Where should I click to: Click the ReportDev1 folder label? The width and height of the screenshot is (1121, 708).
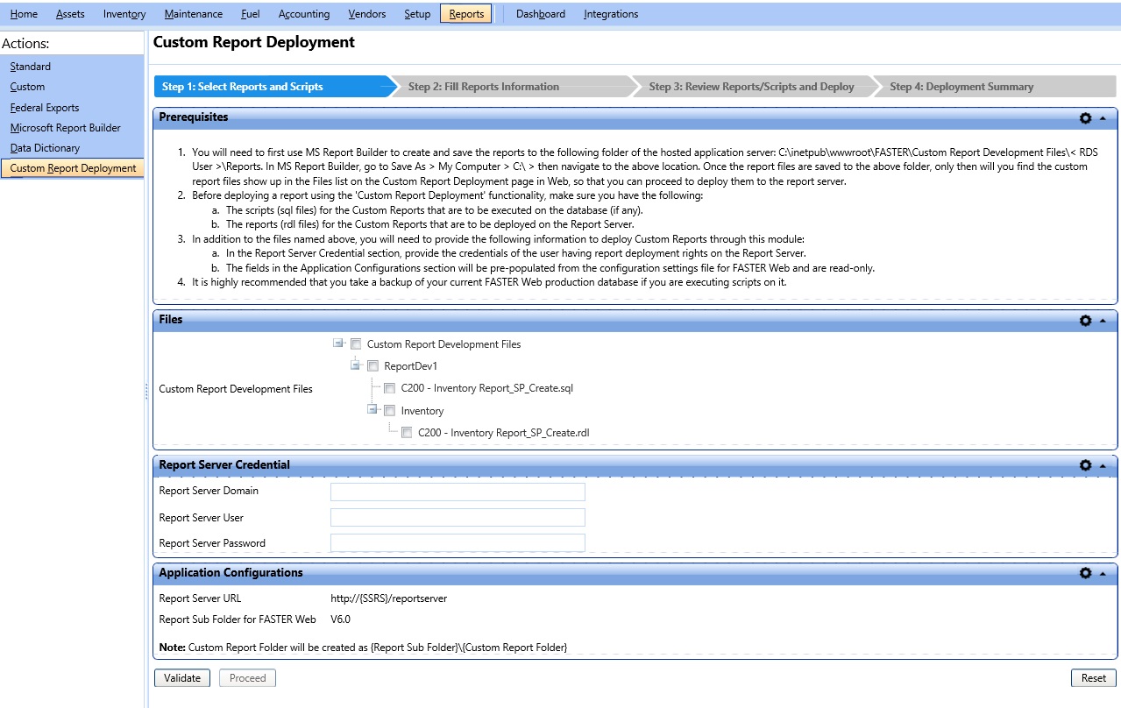tap(410, 366)
